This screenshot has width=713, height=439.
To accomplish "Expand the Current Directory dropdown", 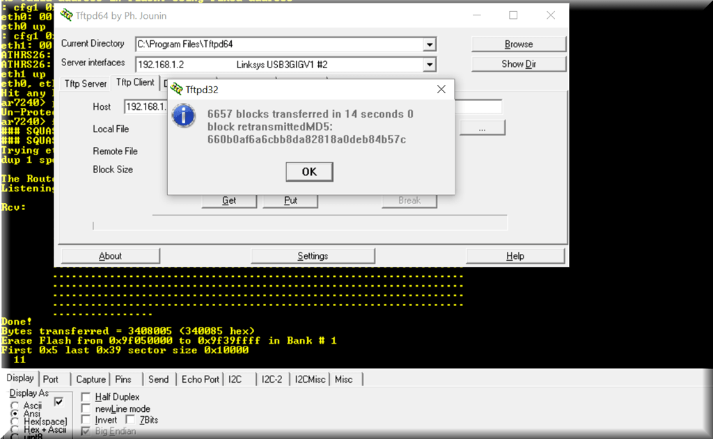I will (x=429, y=45).
